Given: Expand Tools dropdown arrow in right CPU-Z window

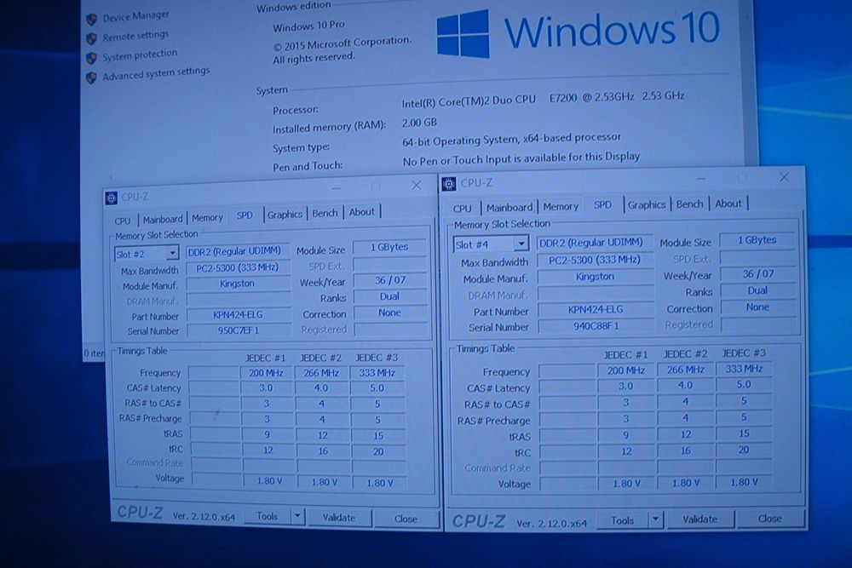Looking at the screenshot, I should pos(656,520).
